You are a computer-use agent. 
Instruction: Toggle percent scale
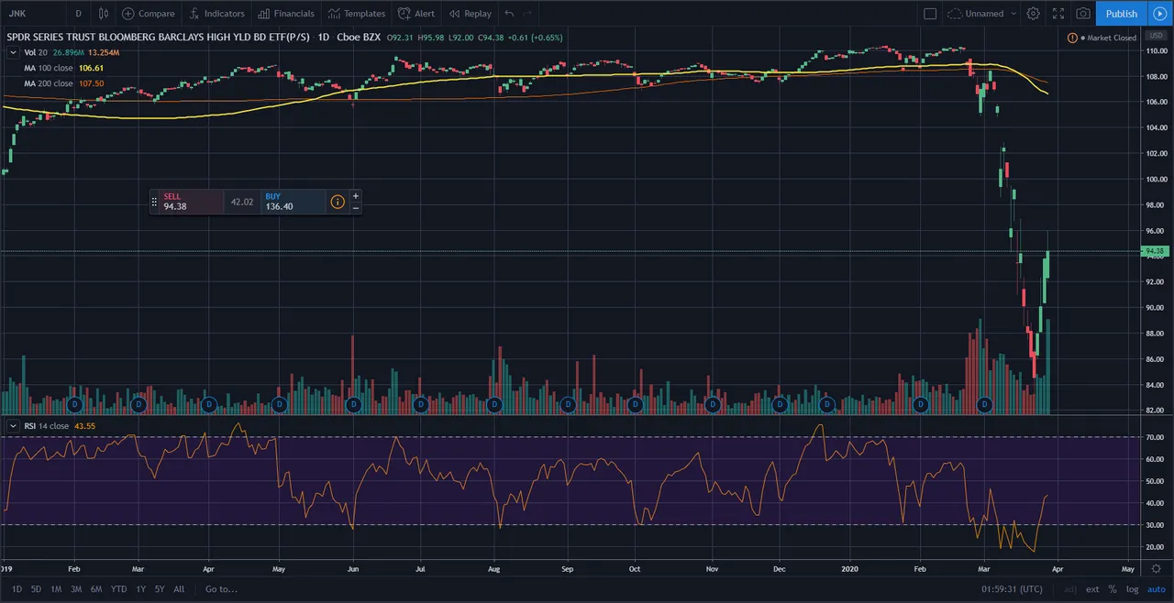point(1113,589)
